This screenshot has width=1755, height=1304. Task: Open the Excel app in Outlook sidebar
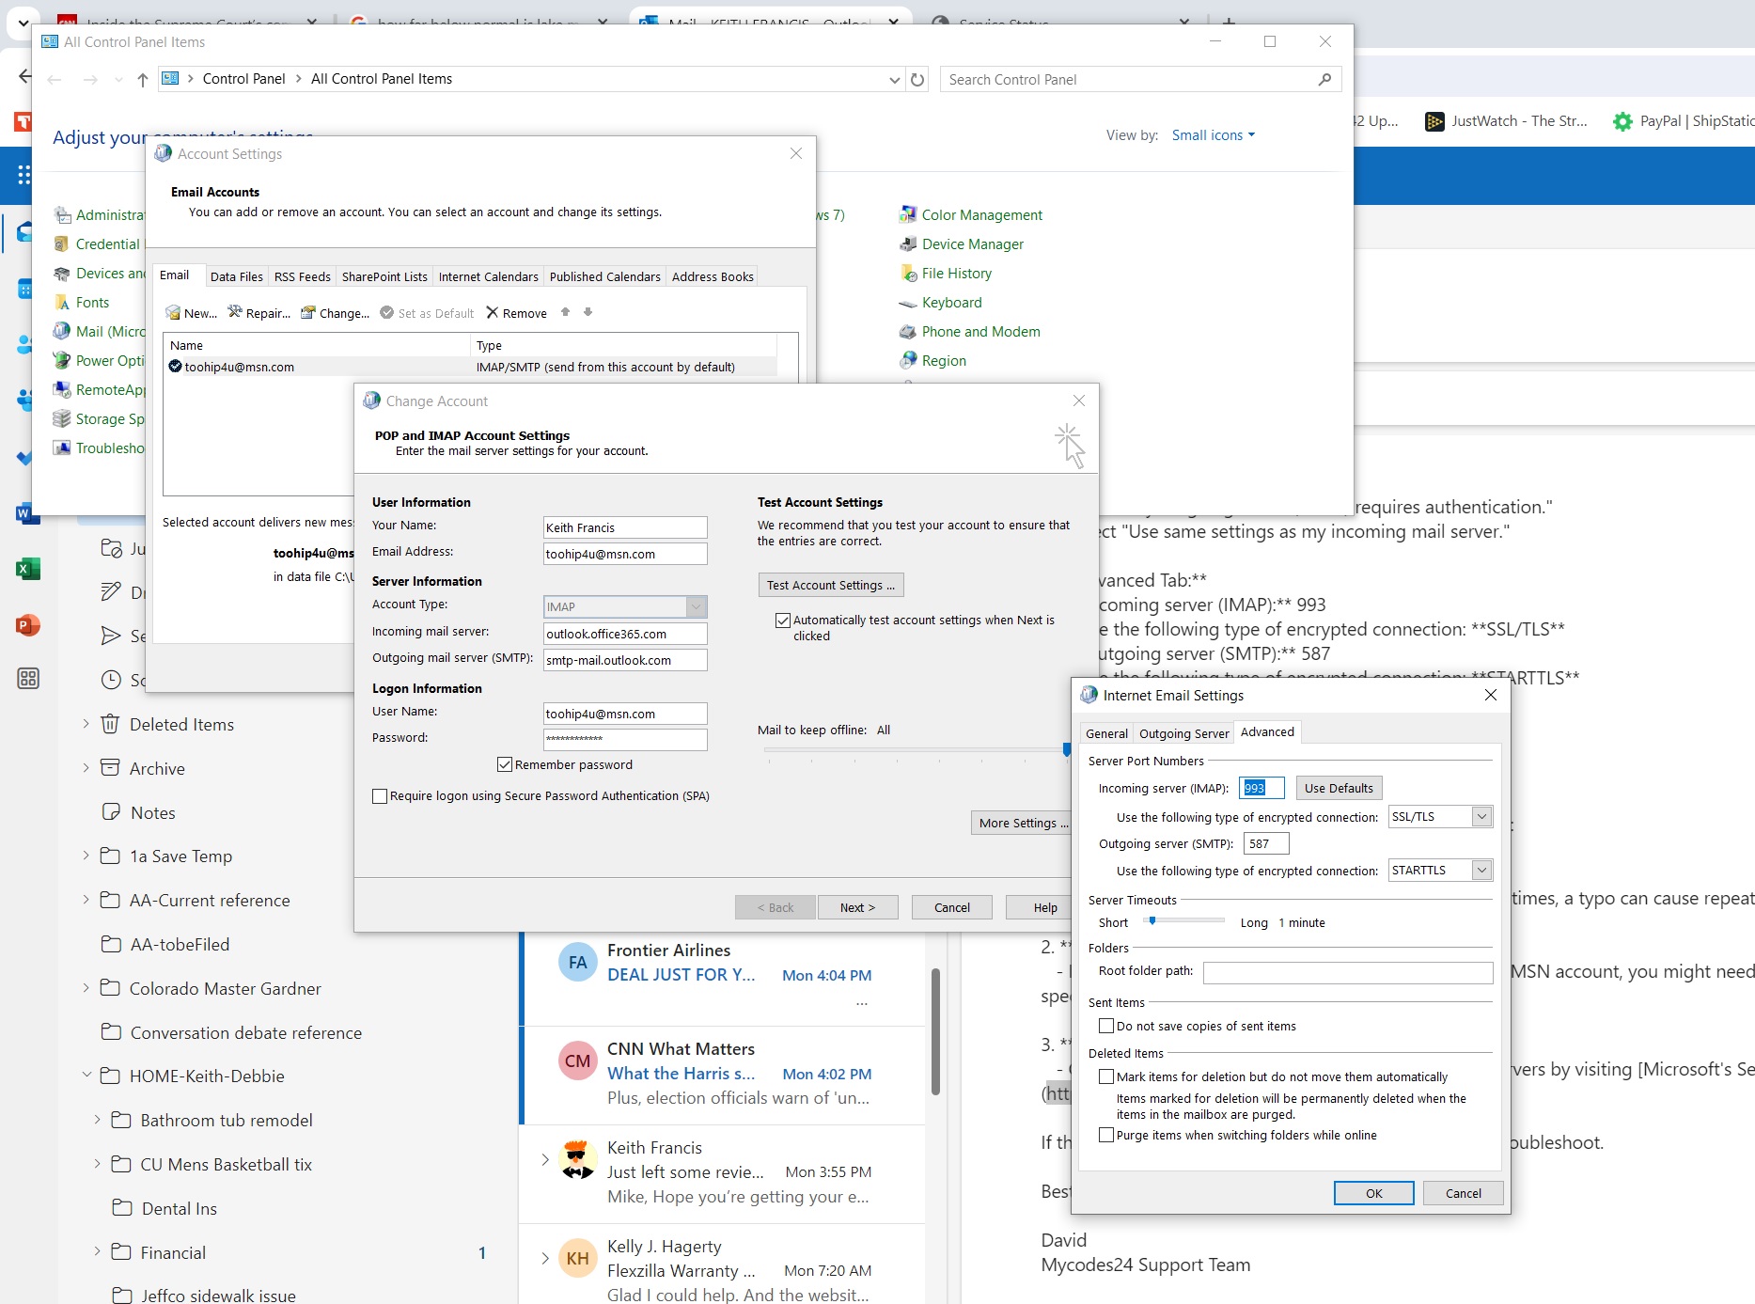[x=27, y=569]
